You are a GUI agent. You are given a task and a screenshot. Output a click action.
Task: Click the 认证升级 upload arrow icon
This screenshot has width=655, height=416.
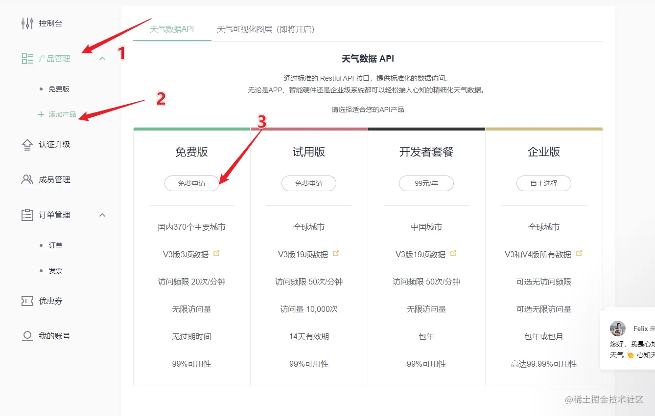pos(27,145)
